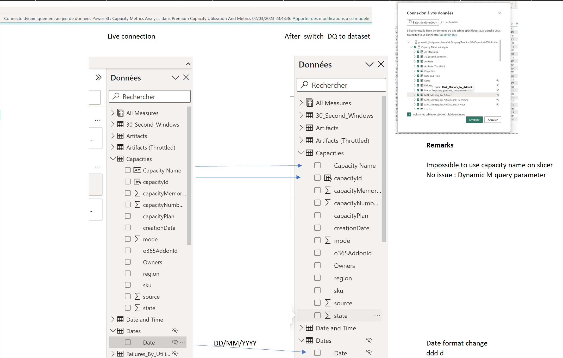Collapse the ribbon with the up chevron

point(188,64)
